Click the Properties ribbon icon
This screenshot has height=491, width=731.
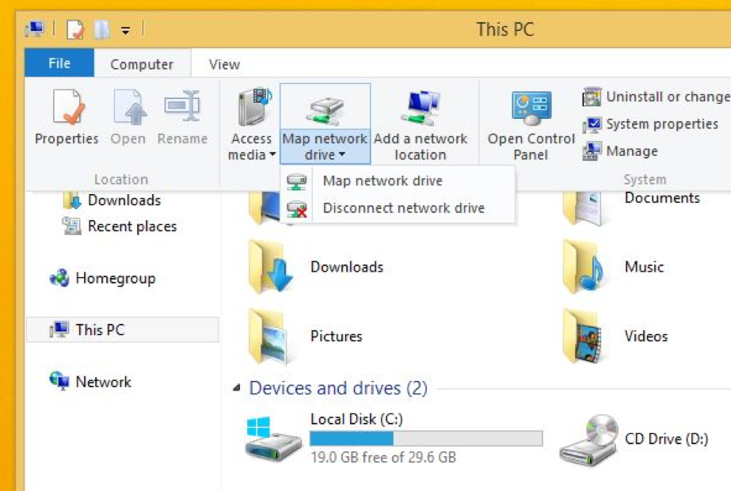pos(69,107)
